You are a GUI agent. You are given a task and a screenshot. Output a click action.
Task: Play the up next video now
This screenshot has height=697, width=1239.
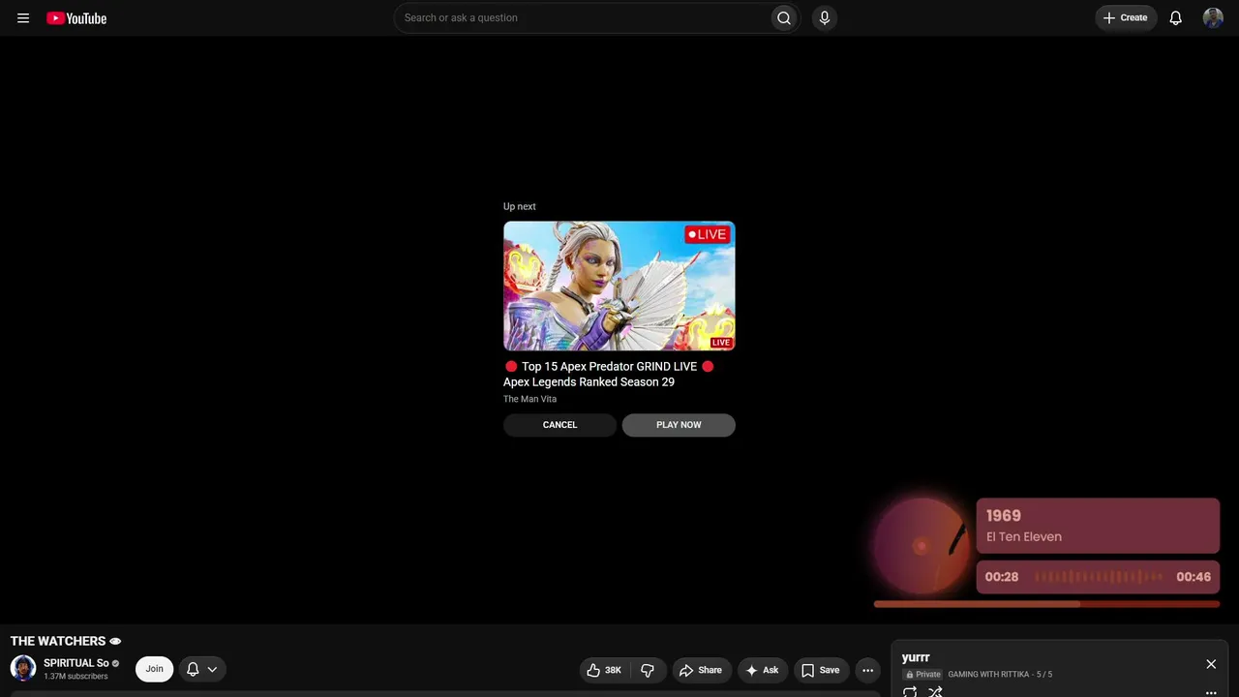click(x=679, y=425)
